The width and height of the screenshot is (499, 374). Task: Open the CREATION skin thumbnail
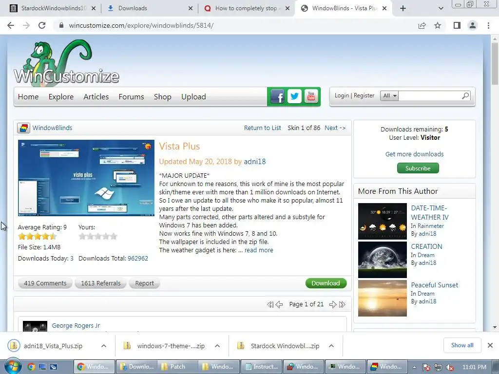(x=382, y=260)
